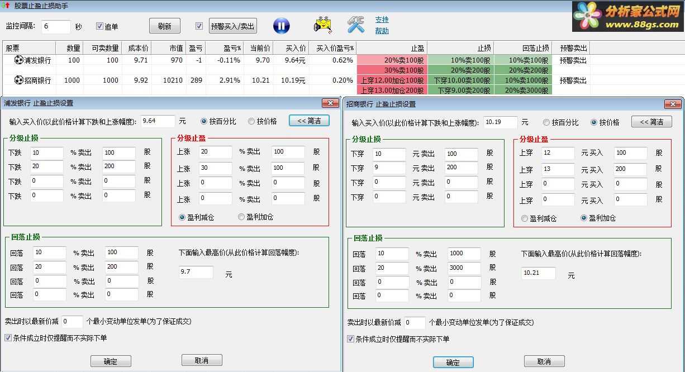Click the 股票 column header
The height and width of the screenshot is (372, 685).
(29, 48)
